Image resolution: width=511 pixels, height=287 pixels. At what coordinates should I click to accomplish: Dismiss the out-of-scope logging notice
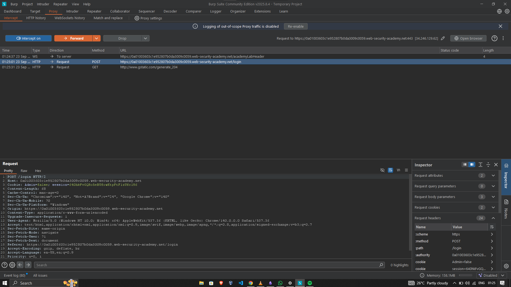(x=500, y=26)
